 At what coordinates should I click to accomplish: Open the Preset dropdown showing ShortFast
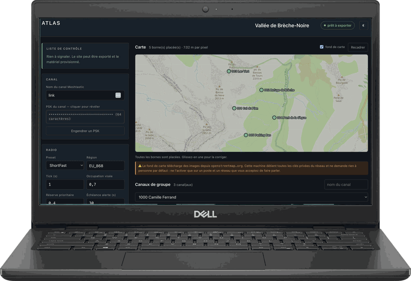click(65, 165)
